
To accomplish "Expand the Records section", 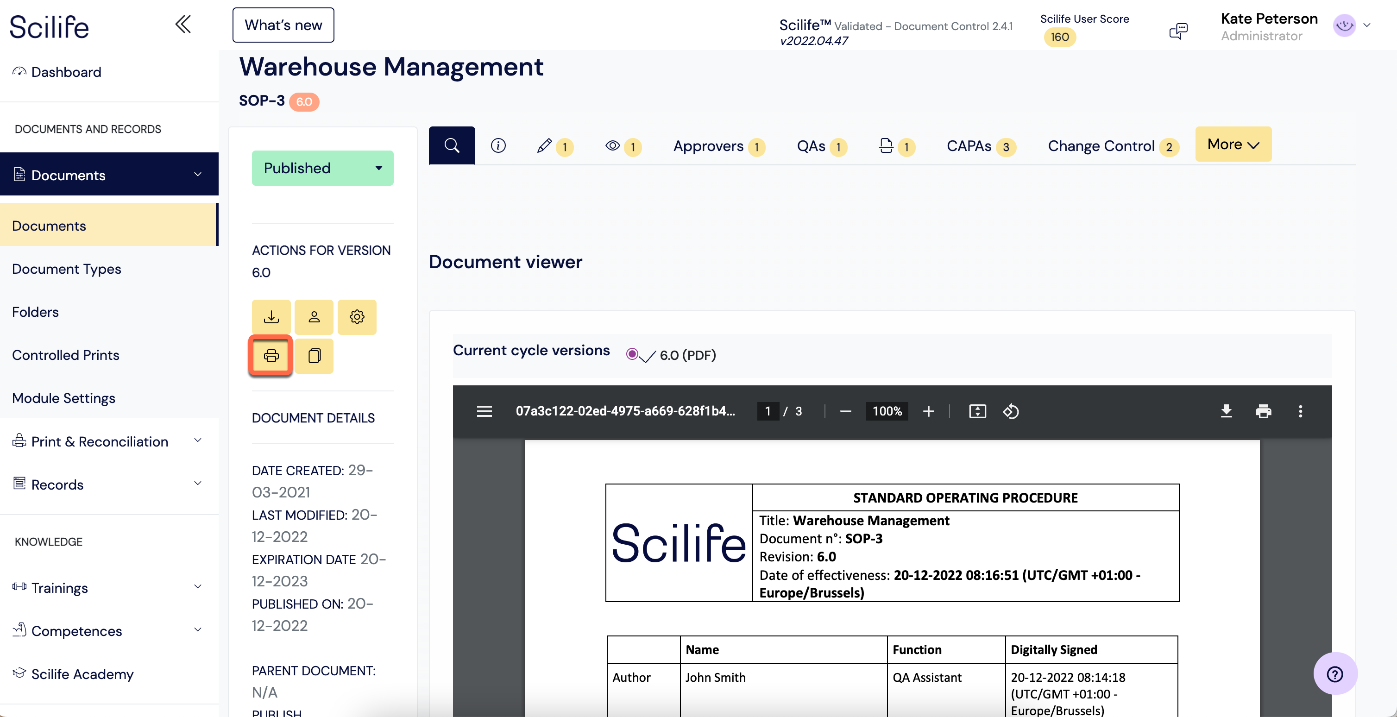I will 109,484.
